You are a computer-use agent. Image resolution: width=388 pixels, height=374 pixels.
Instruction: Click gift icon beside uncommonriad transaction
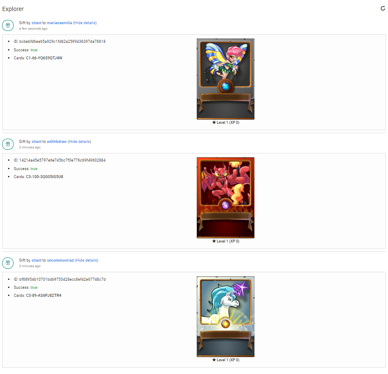(8, 263)
